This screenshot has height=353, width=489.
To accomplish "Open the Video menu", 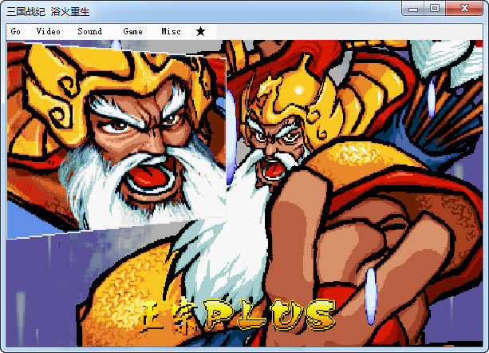I will coord(48,31).
